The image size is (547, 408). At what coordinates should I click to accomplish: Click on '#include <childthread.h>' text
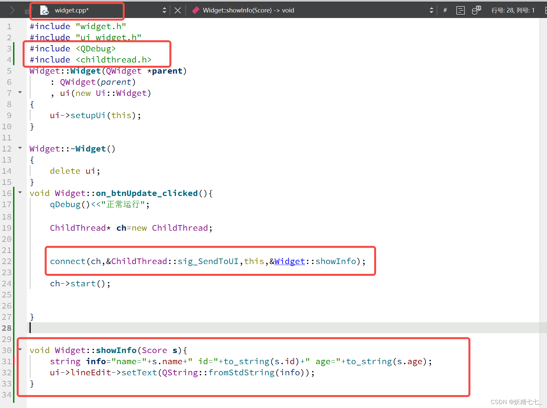pyautogui.click(x=91, y=60)
